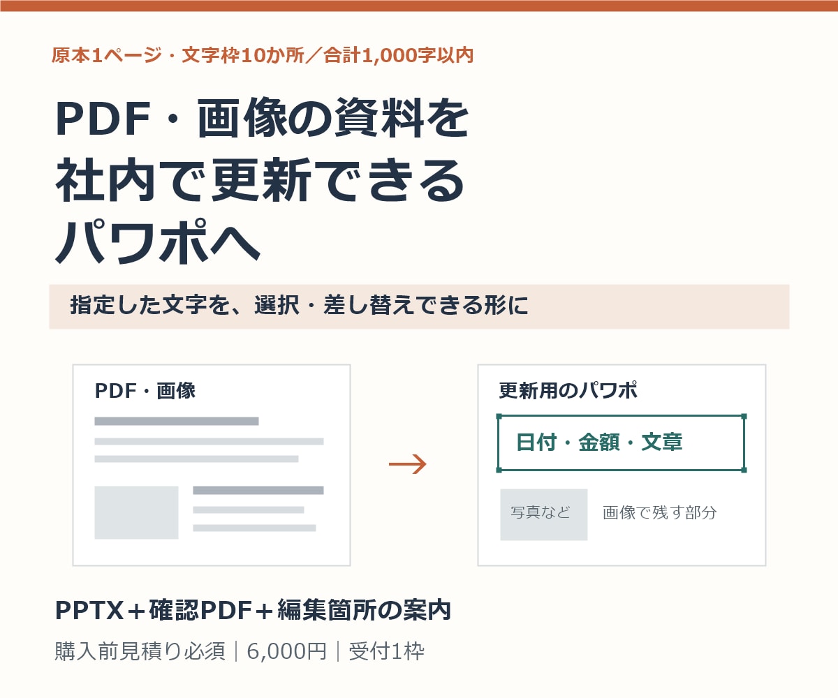Click the '画像で残す部分' label
Screen dimensions: 838x698
[660, 513]
